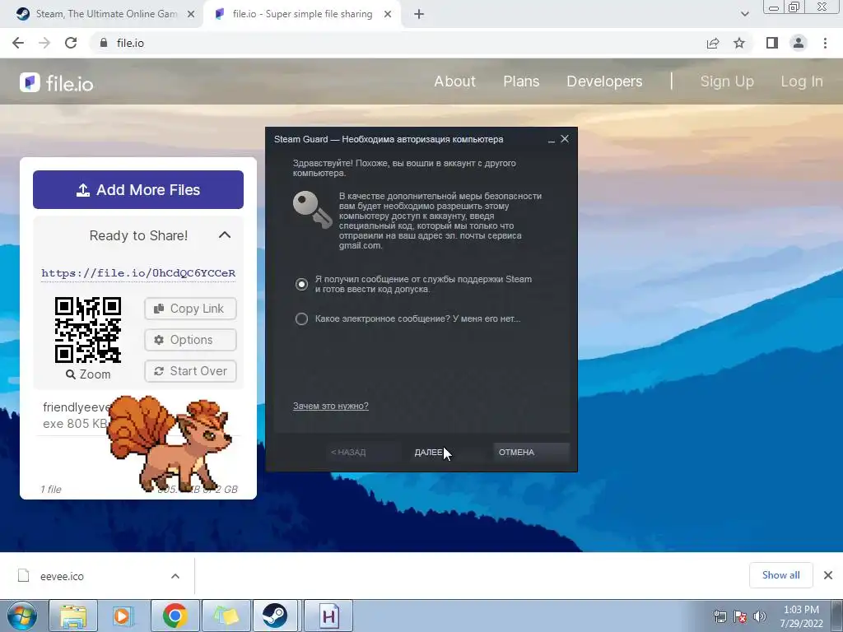Click network tray icon

(720, 616)
